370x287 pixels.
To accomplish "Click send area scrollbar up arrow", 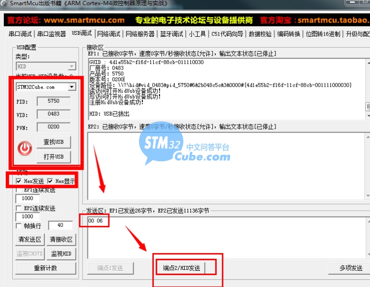I will pyautogui.click(x=368, y=221).
